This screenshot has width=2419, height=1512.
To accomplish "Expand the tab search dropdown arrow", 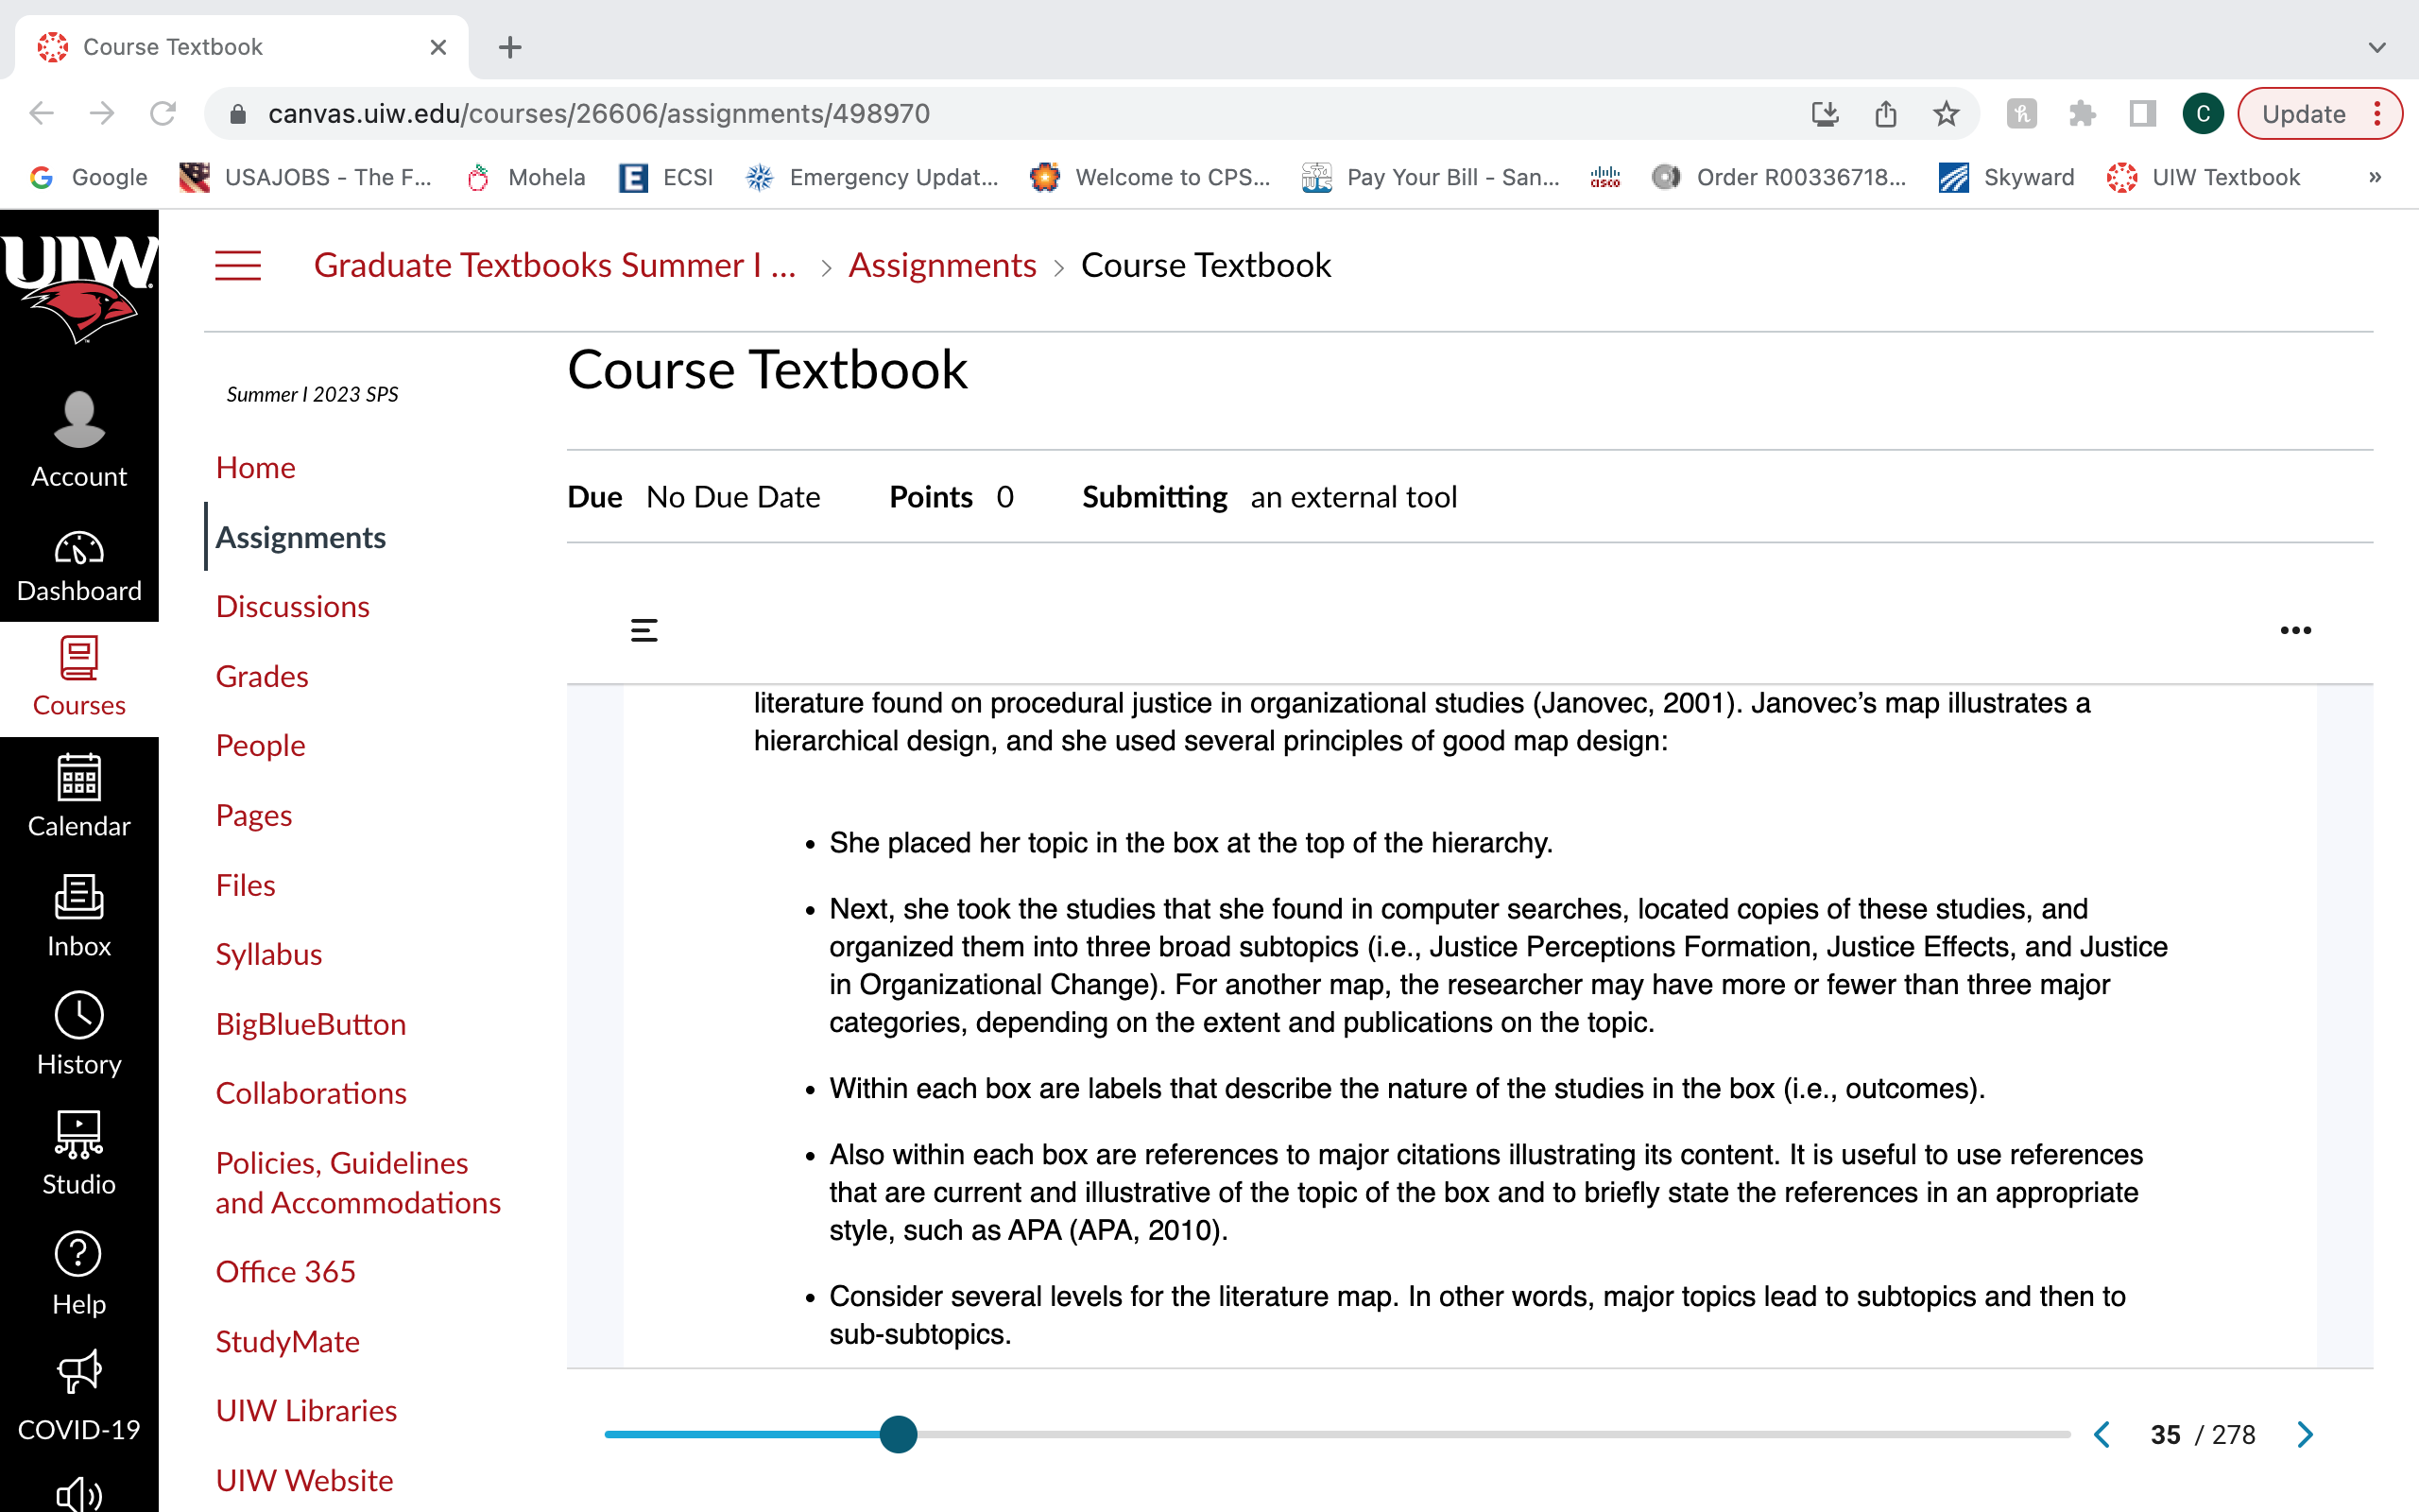I will 2377,47.
